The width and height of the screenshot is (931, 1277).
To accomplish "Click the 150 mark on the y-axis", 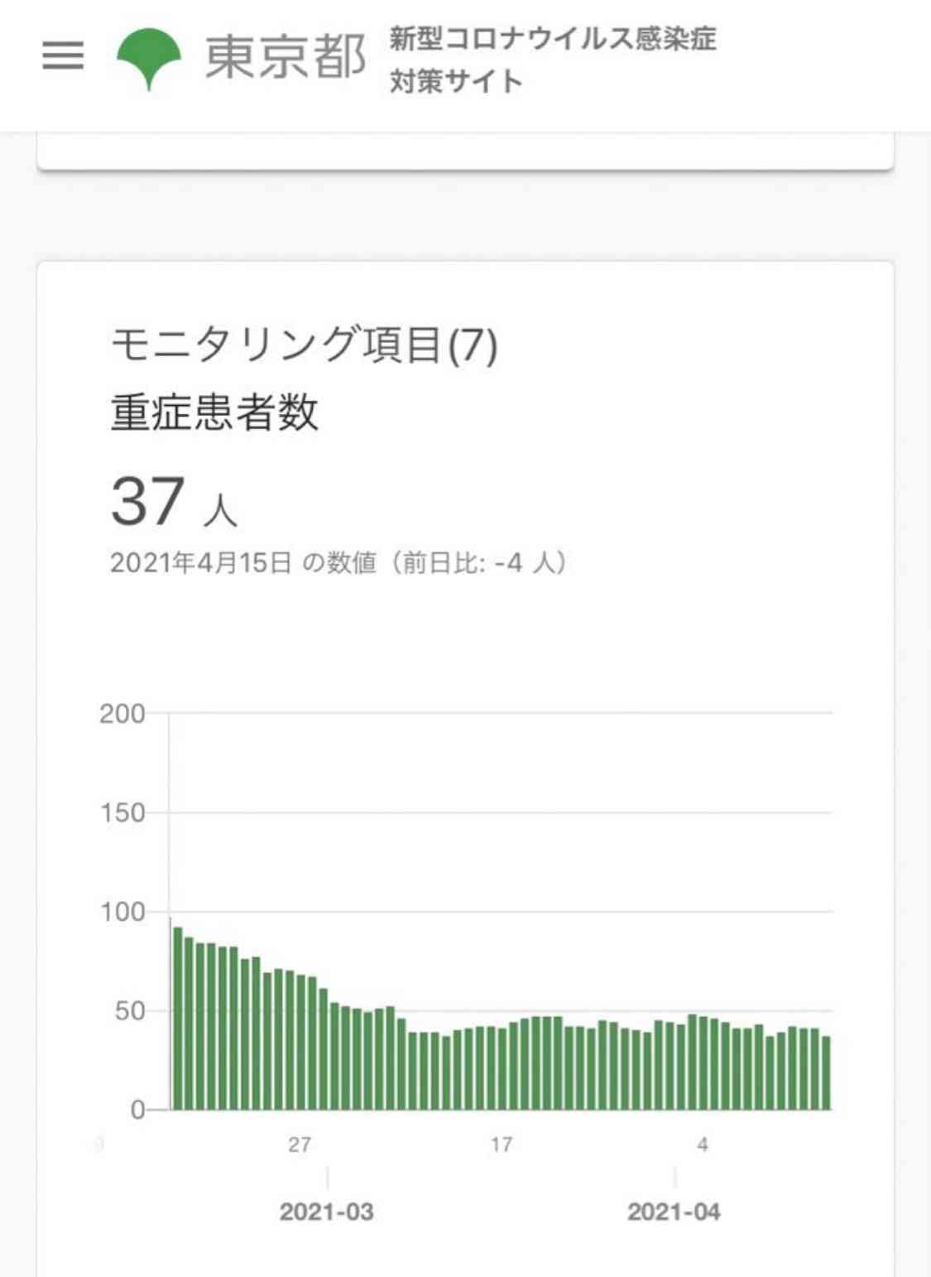I will (122, 812).
